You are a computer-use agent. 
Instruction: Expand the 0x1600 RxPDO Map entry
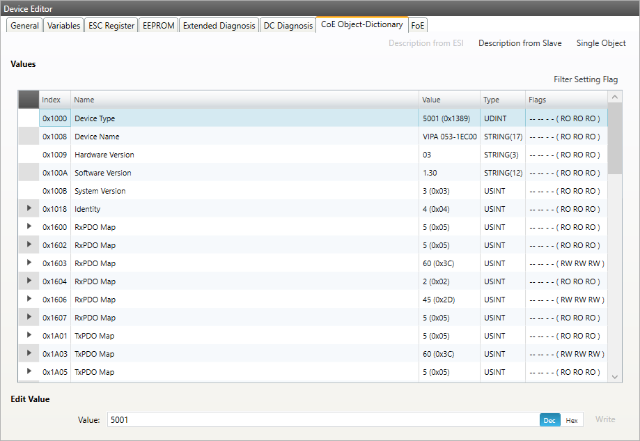click(x=29, y=226)
